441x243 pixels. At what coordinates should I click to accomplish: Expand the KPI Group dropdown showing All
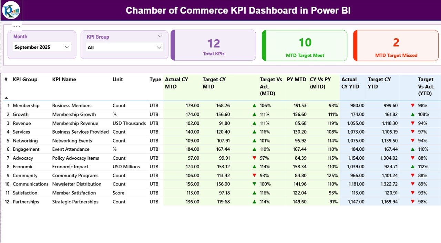[x=159, y=47]
